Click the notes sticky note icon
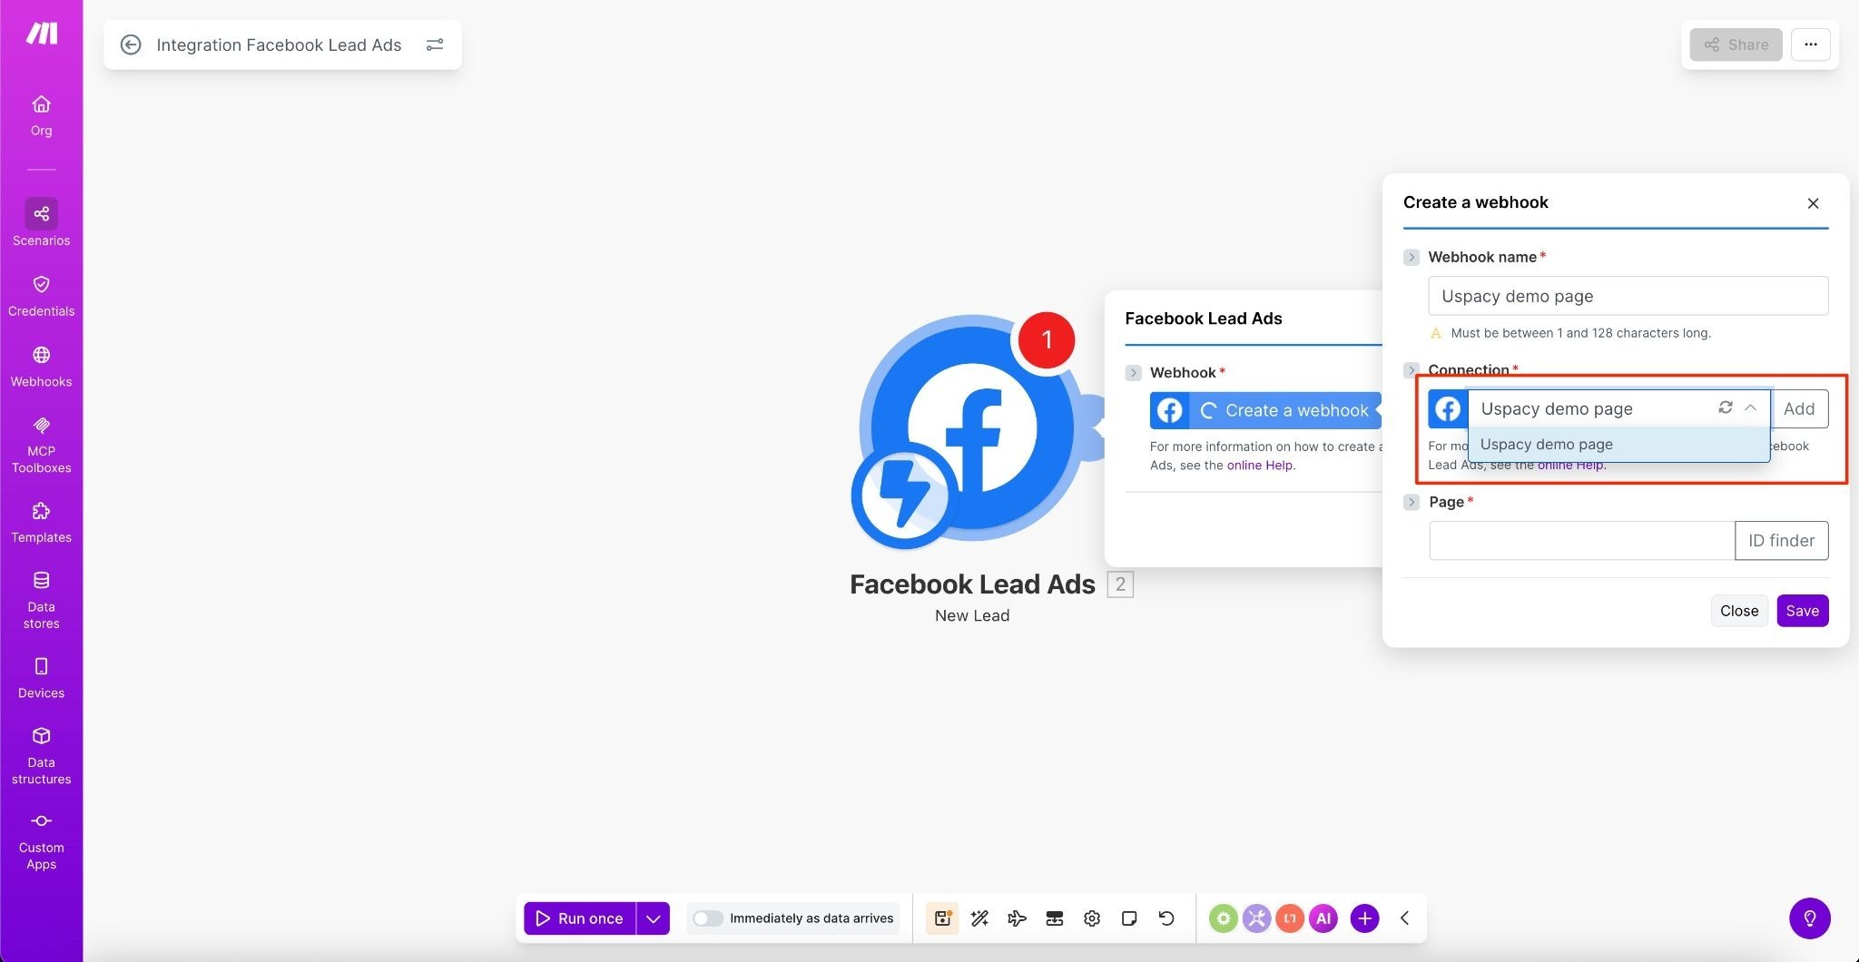The image size is (1859, 962). (x=1129, y=918)
